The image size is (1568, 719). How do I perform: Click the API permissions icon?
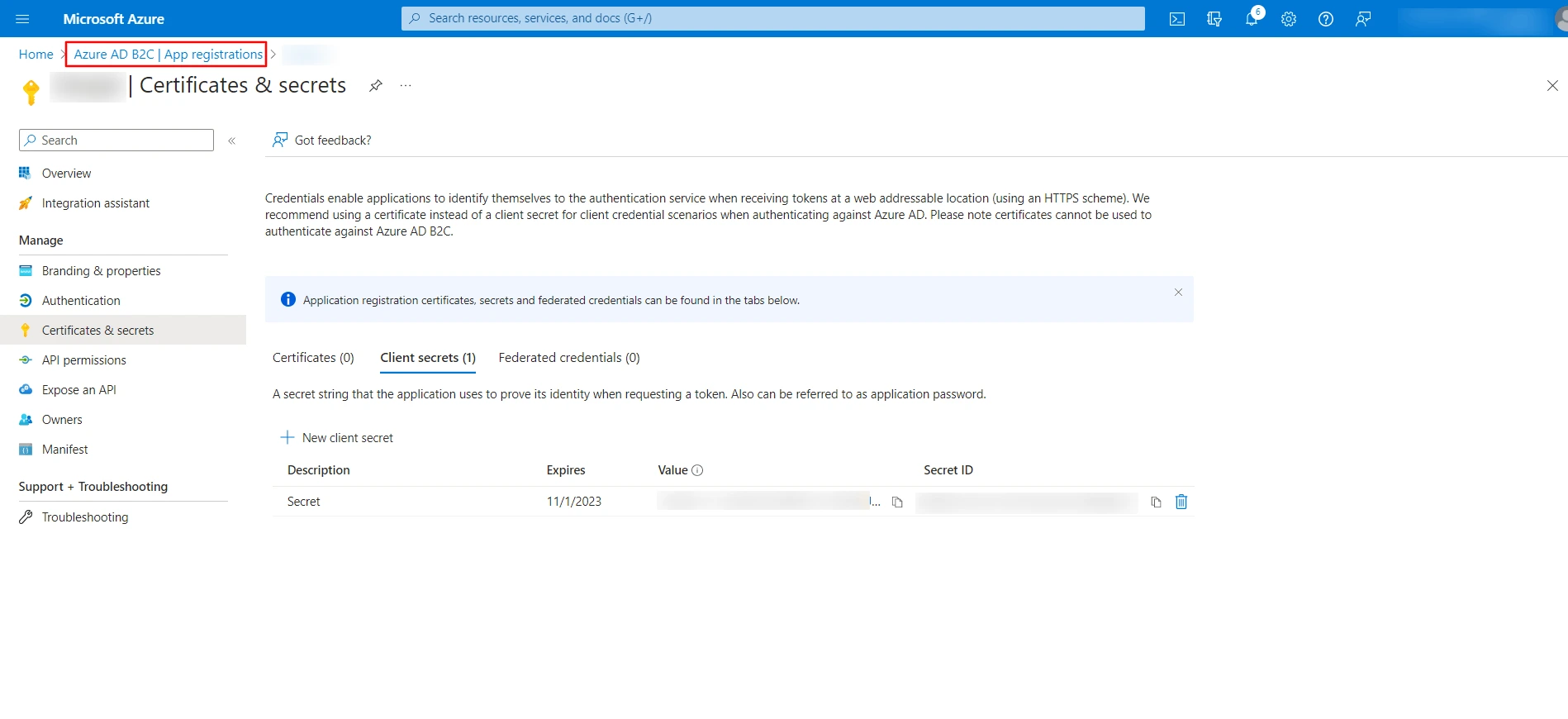[x=26, y=360]
